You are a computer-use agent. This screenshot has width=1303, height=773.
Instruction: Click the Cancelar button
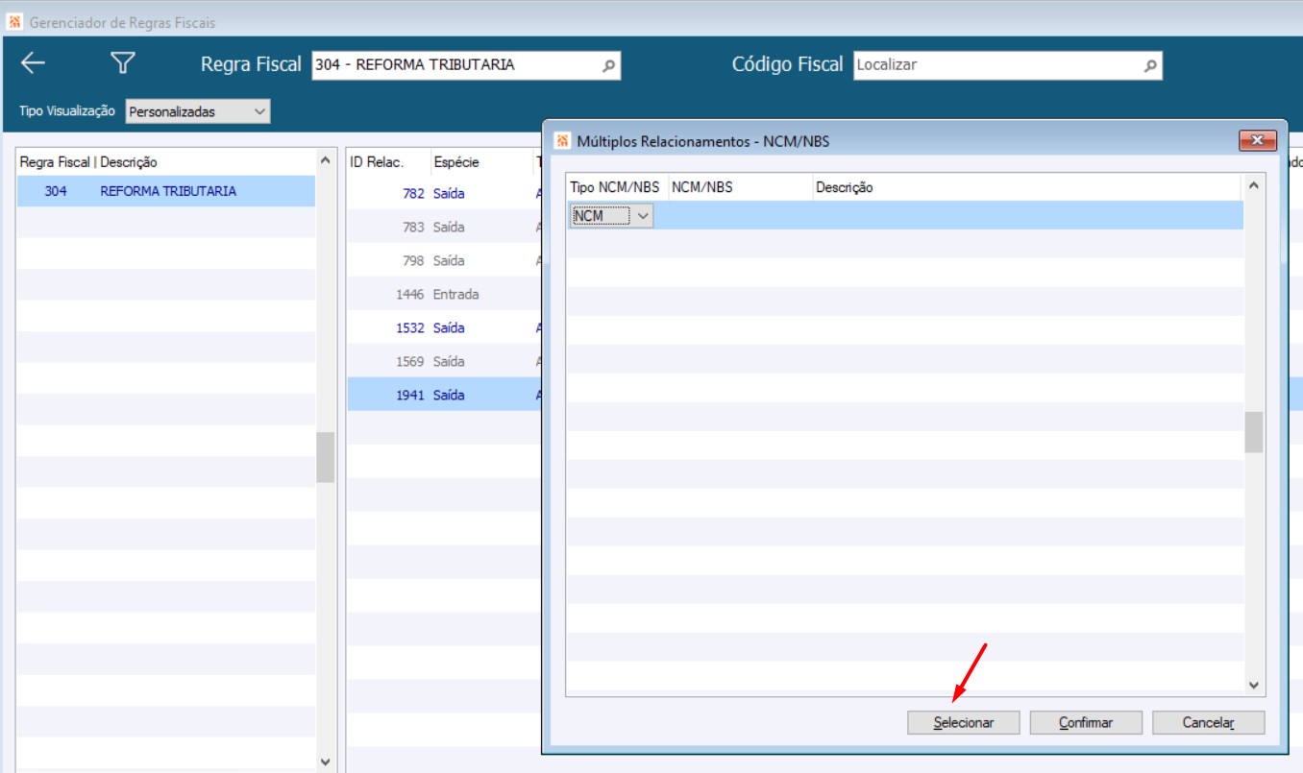coord(1209,722)
